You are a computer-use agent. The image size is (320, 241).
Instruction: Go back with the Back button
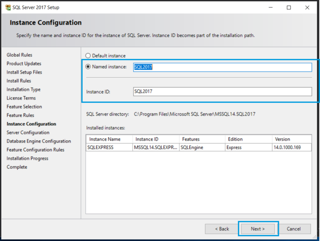(x=222, y=229)
